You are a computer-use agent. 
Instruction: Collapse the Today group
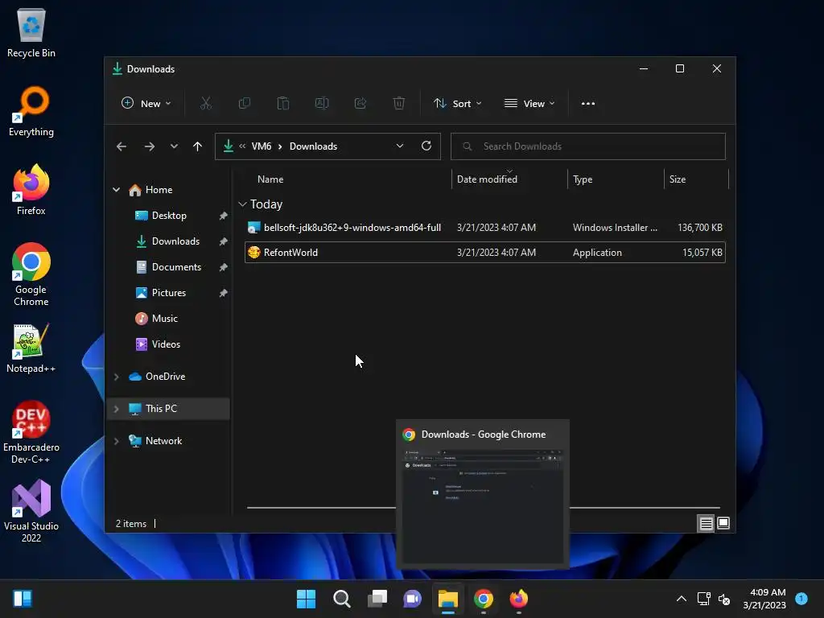[x=242, y=204]
